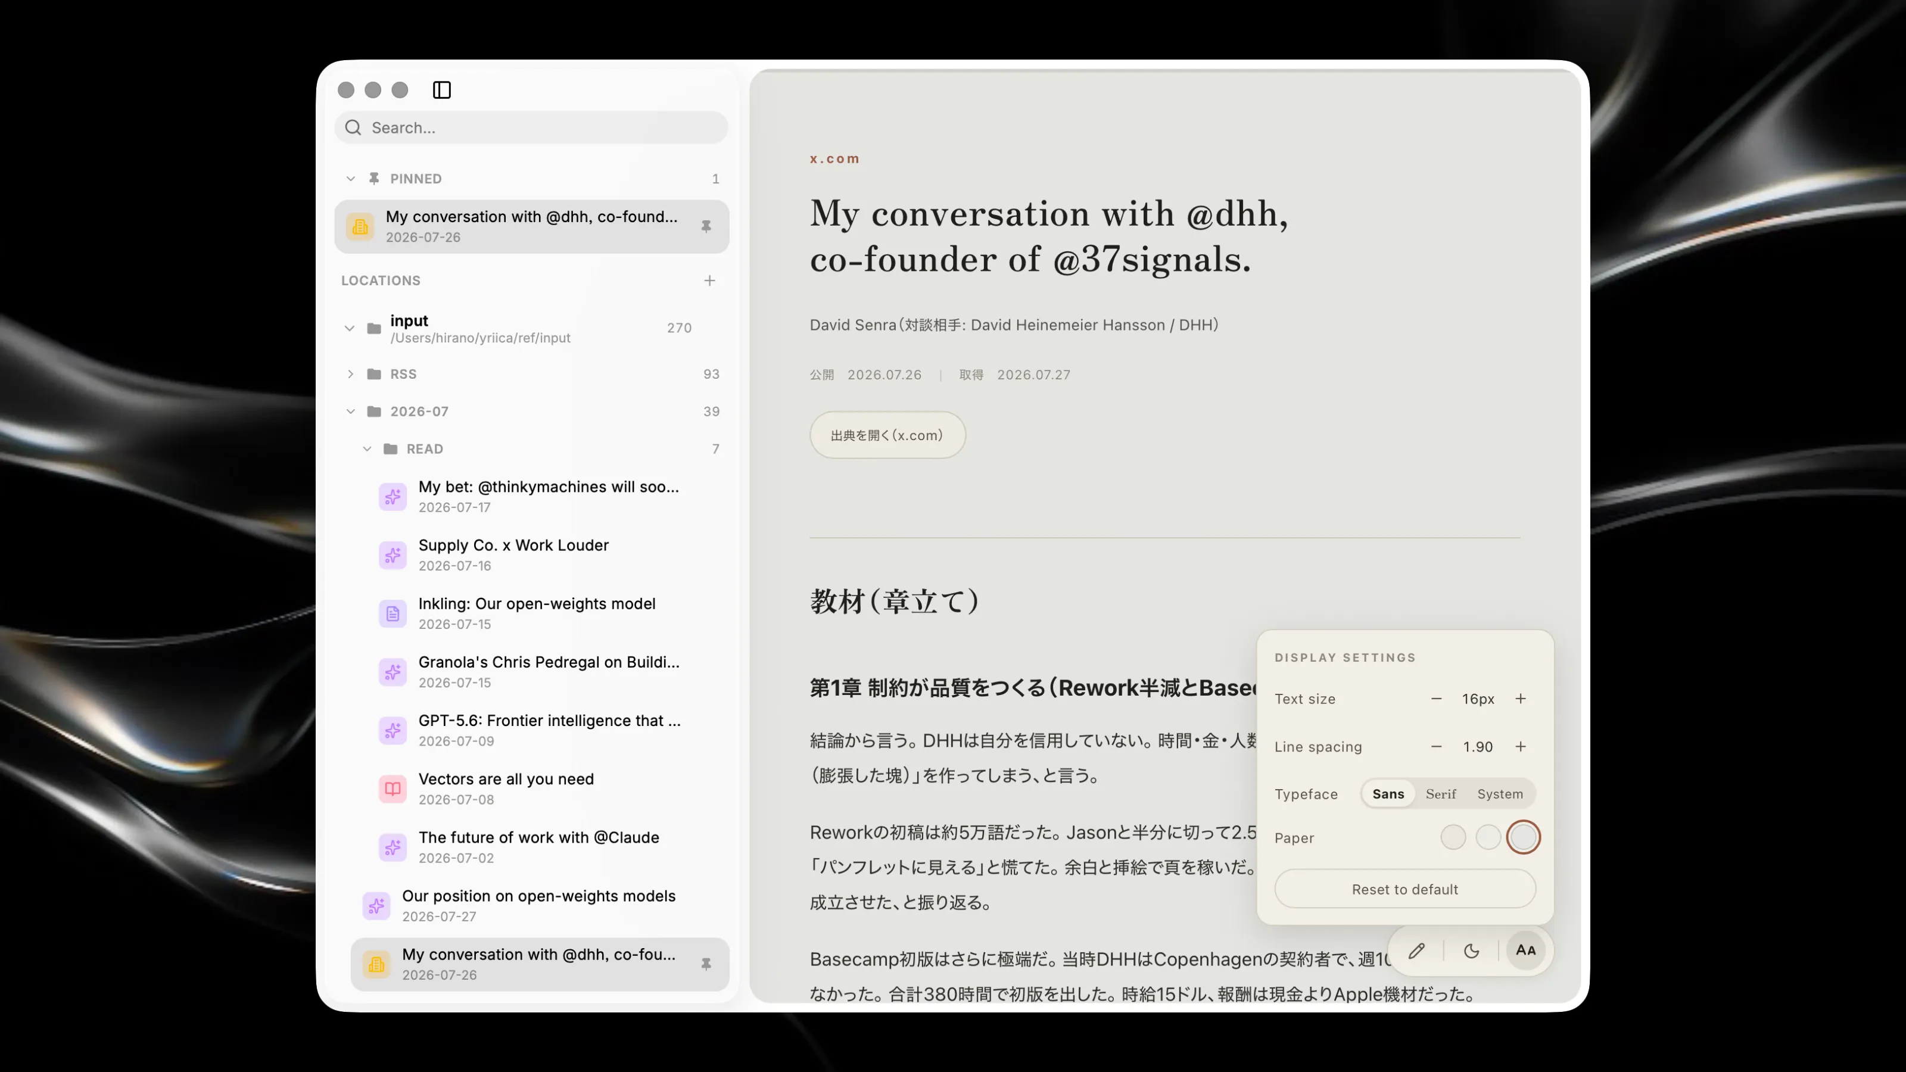Click sparkle icon of Claude work article
1906x1072 pixels.
tap(393, 847)
